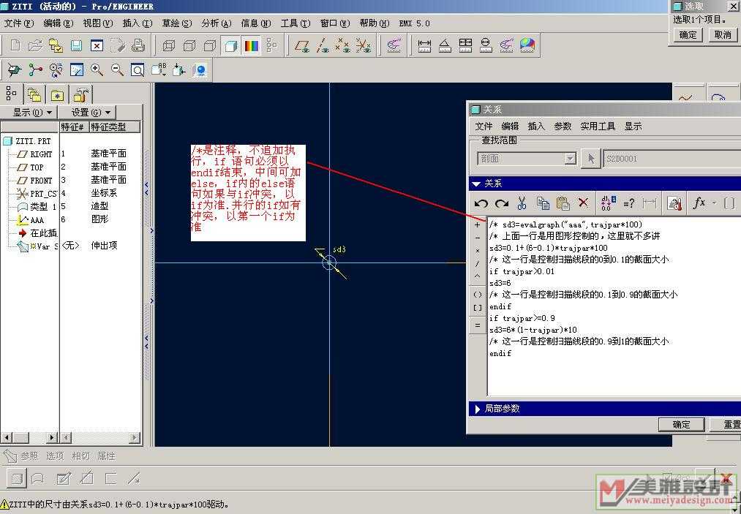741x514 pixels.
Task: Undo in the Relations dialog
Action: click(x=481, y=203)
